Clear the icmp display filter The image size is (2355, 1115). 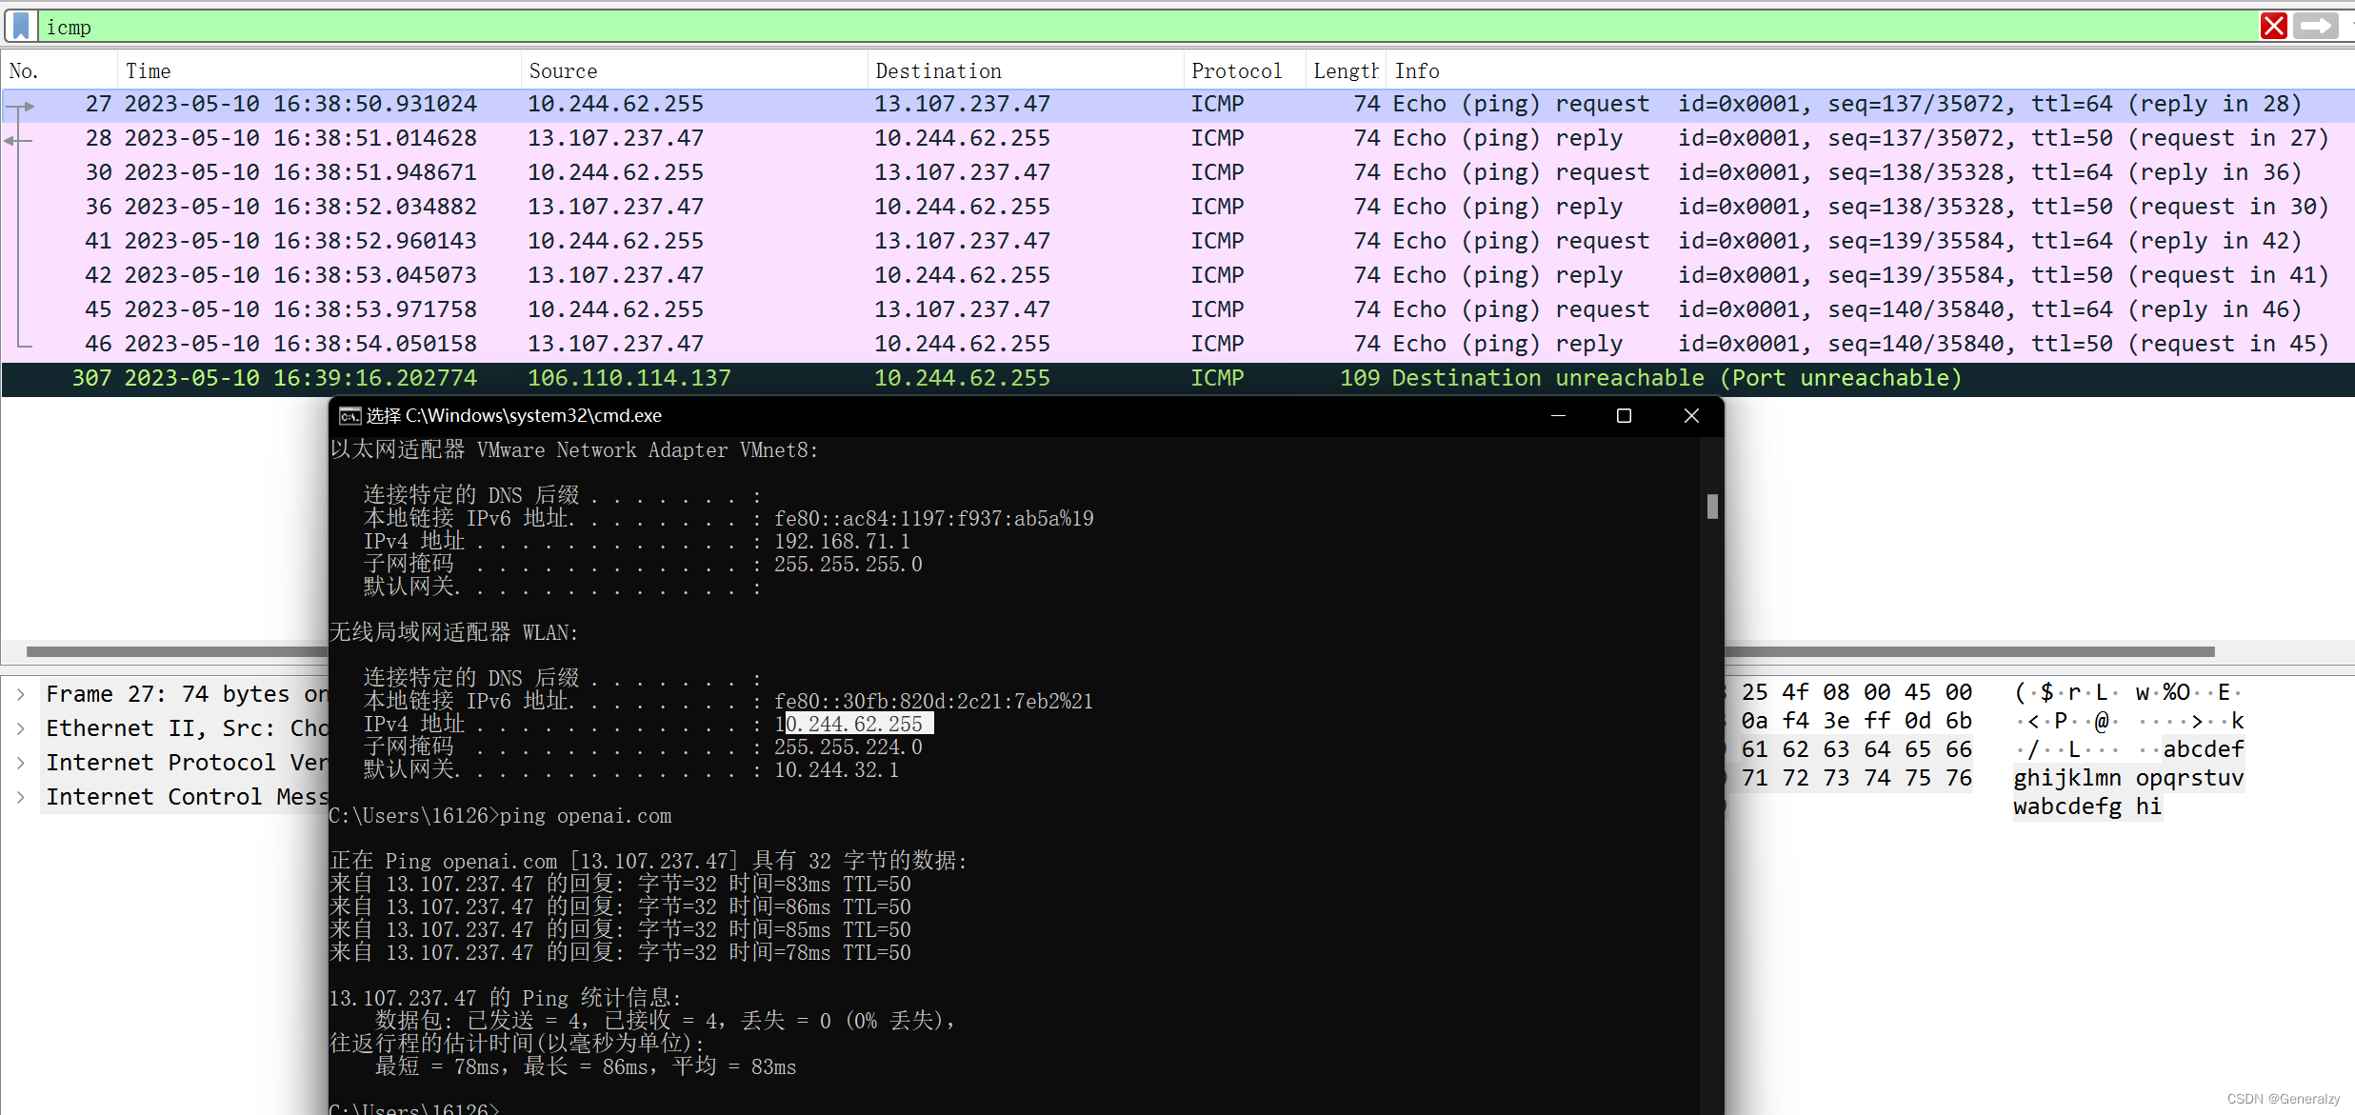[2273, 26]
